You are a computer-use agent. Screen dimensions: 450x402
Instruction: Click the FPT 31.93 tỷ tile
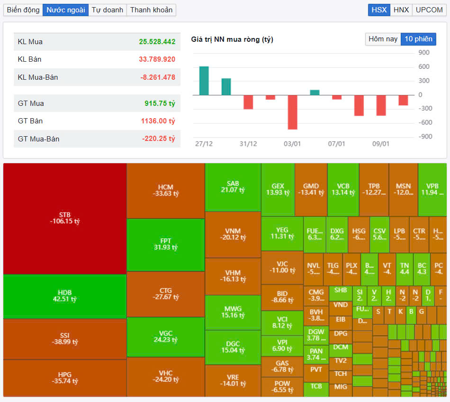(166, 245)
